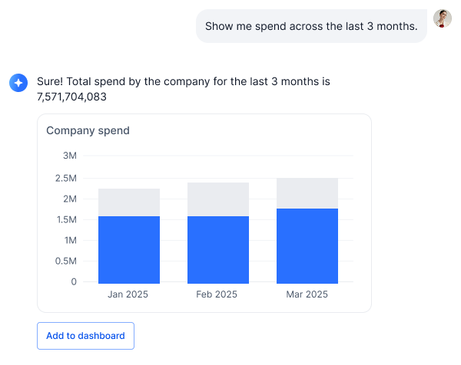Screen dimensions: 461x365
Task: Click the Mar 2025 axis label
Action: (x=305, y=294)
